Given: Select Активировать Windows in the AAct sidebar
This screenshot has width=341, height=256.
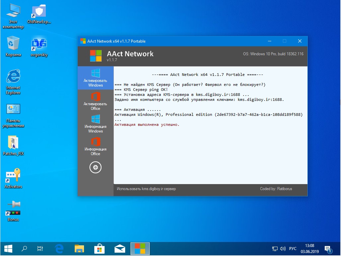Looking at the screenshot, I should point(95,78).
